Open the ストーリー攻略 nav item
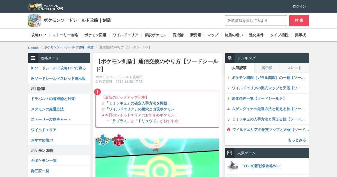 [65, 35]
